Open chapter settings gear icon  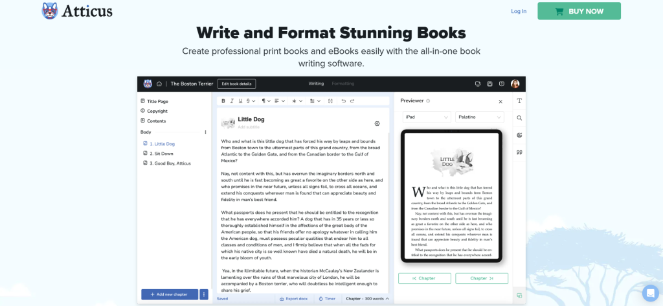[377, 124]
